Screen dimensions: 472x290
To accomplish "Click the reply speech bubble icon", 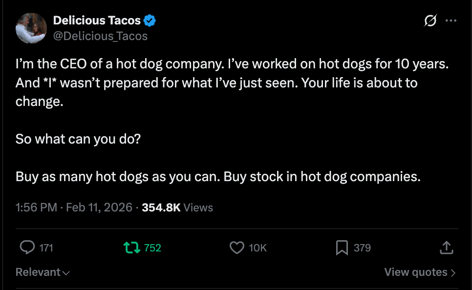I will point(27,248).
